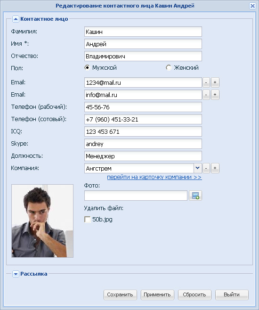Click the Пол label
This screenshot has width=259, height=310.
(x=17, y=68)
